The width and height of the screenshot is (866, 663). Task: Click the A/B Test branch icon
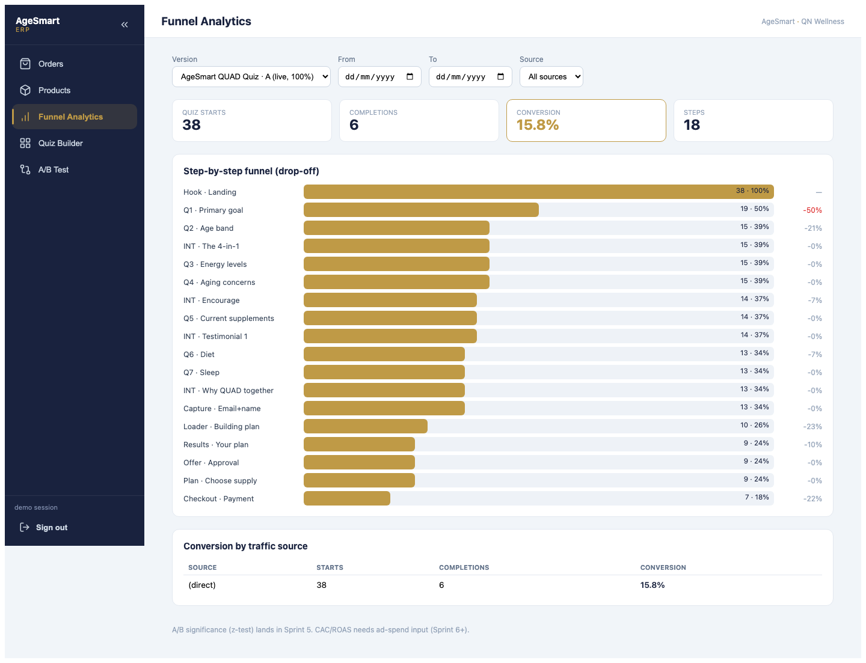click(x=25, y=170)
